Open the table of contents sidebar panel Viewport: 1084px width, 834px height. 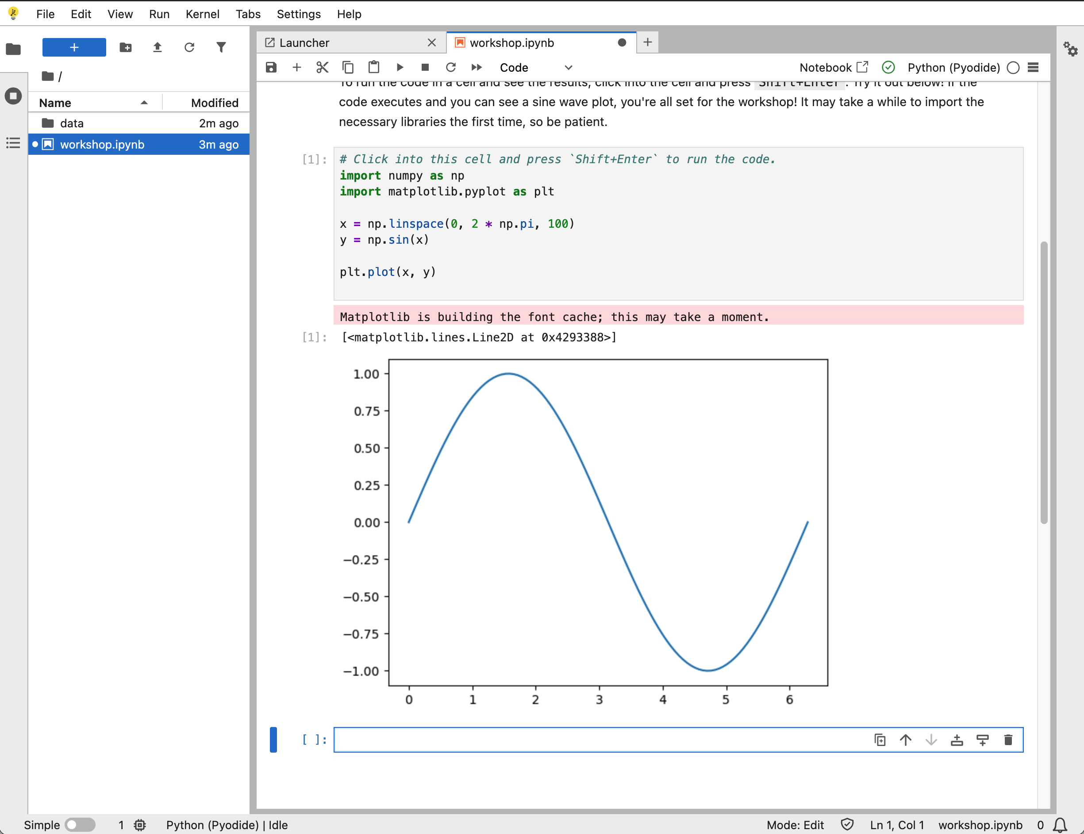click(13, 143)
